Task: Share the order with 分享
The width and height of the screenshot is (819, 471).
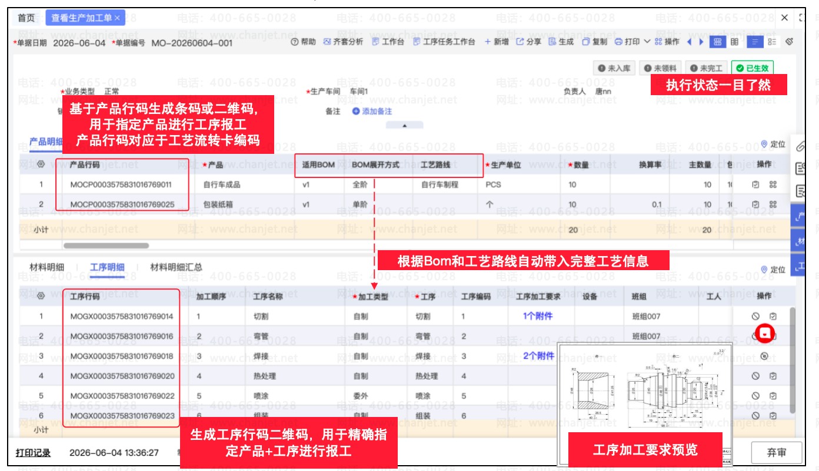Action: click(528, 42)
